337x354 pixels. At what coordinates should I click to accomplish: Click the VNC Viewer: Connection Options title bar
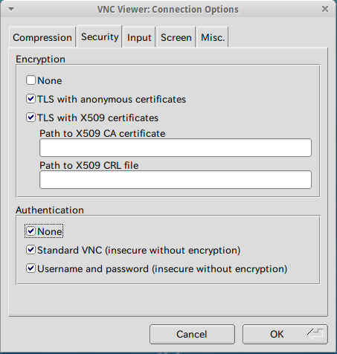pos(168,10)
